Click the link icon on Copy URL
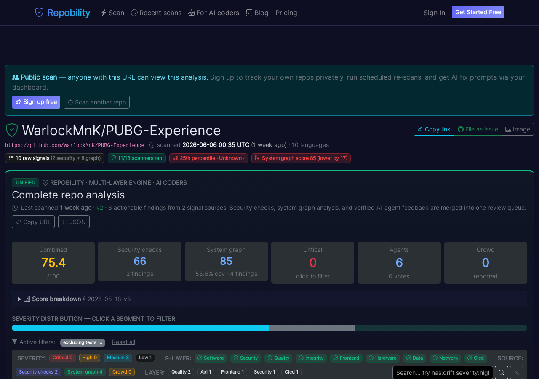Screen dimensions: 539x379 pos(19,222)
